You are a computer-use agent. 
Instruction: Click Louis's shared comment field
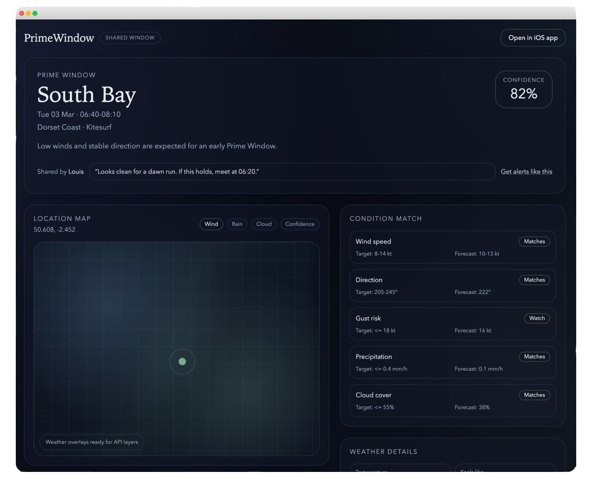[x=292, y=172]
